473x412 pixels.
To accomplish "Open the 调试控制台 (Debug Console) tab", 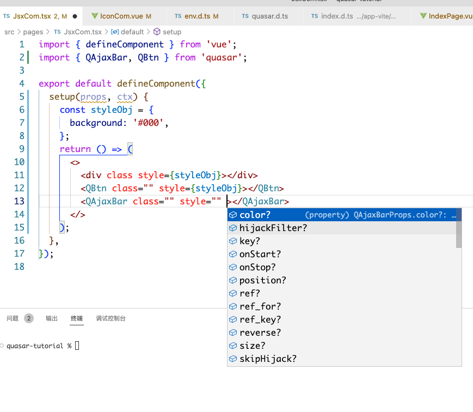I will 110,318.
